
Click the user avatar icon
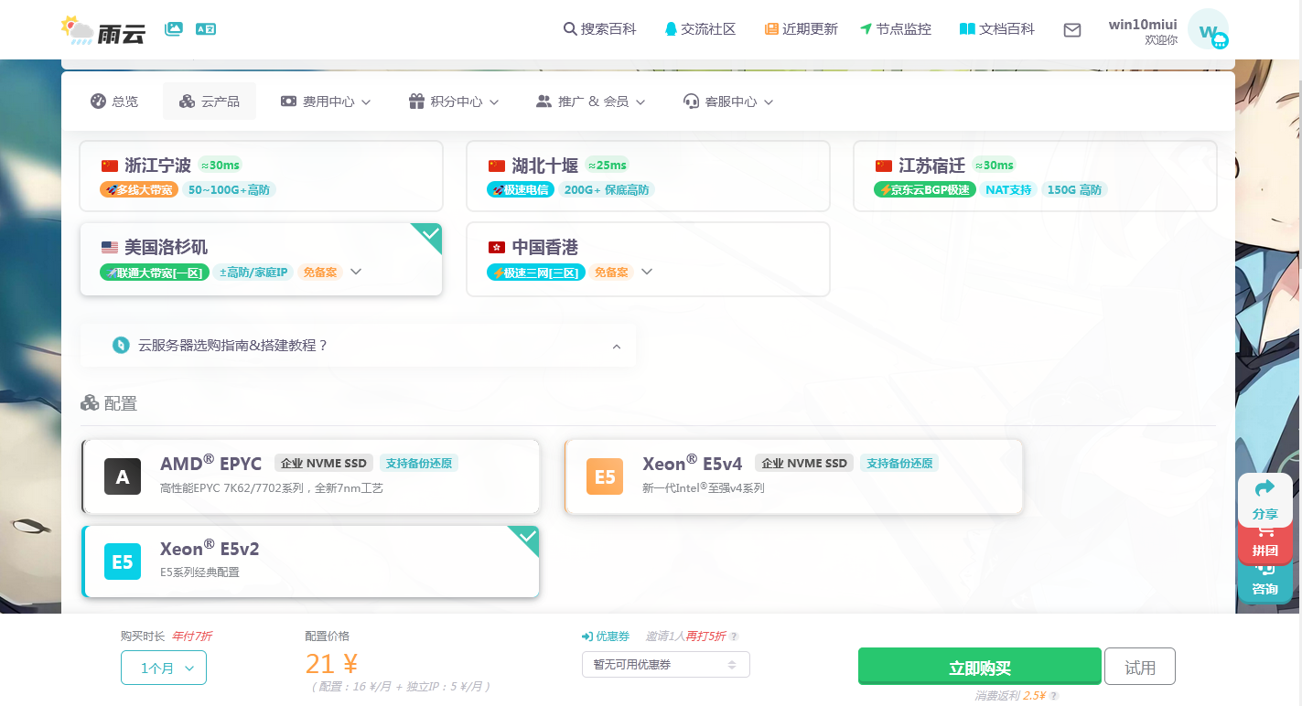point(1209,31)
